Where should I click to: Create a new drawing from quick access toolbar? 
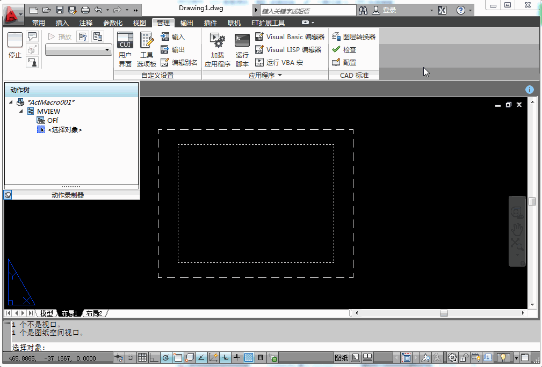coord(33,10)
